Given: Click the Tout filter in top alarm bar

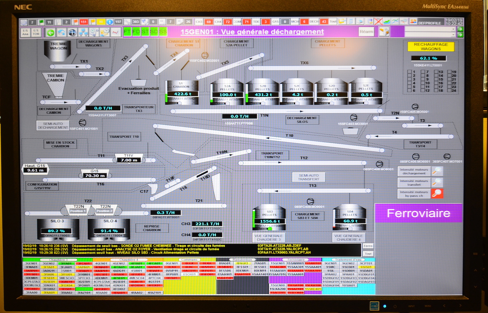Looking at the screenshot, I should point(333,21).
